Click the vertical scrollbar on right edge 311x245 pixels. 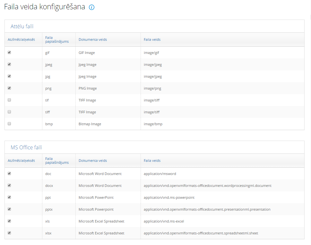pos(309,96)
